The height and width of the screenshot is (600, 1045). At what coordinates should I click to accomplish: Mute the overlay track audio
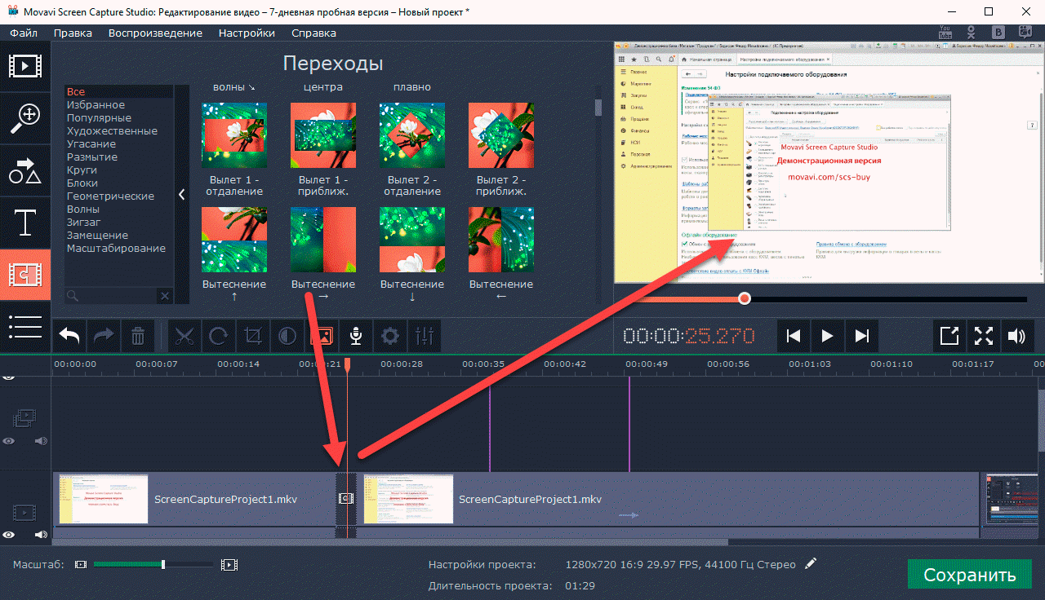[x=40, y=441]
